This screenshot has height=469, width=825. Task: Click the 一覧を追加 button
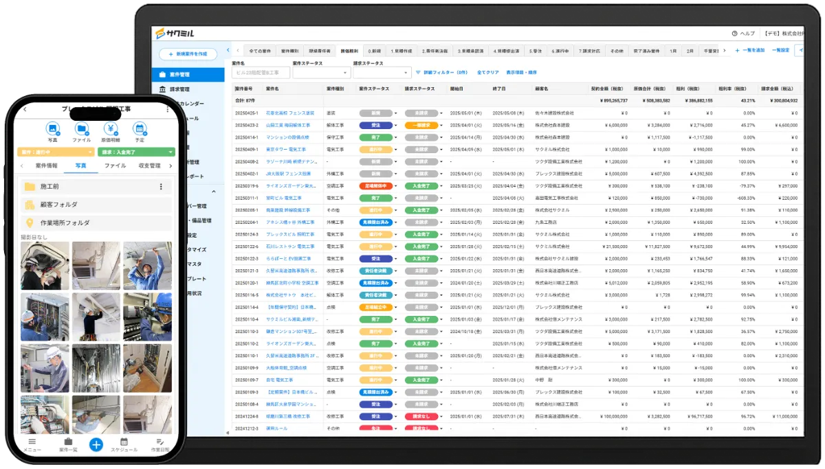[x=749, y=51]
